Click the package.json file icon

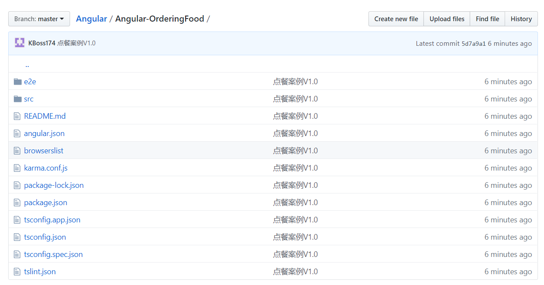17,203
